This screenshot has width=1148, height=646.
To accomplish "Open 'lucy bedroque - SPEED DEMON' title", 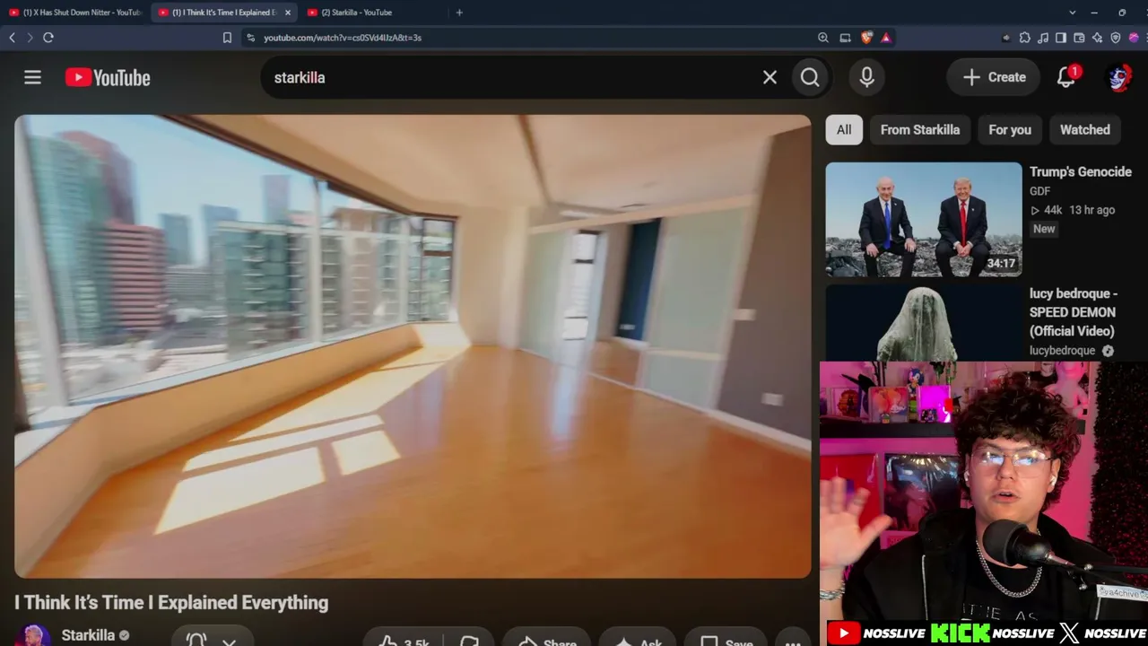I will point(1074,312).
